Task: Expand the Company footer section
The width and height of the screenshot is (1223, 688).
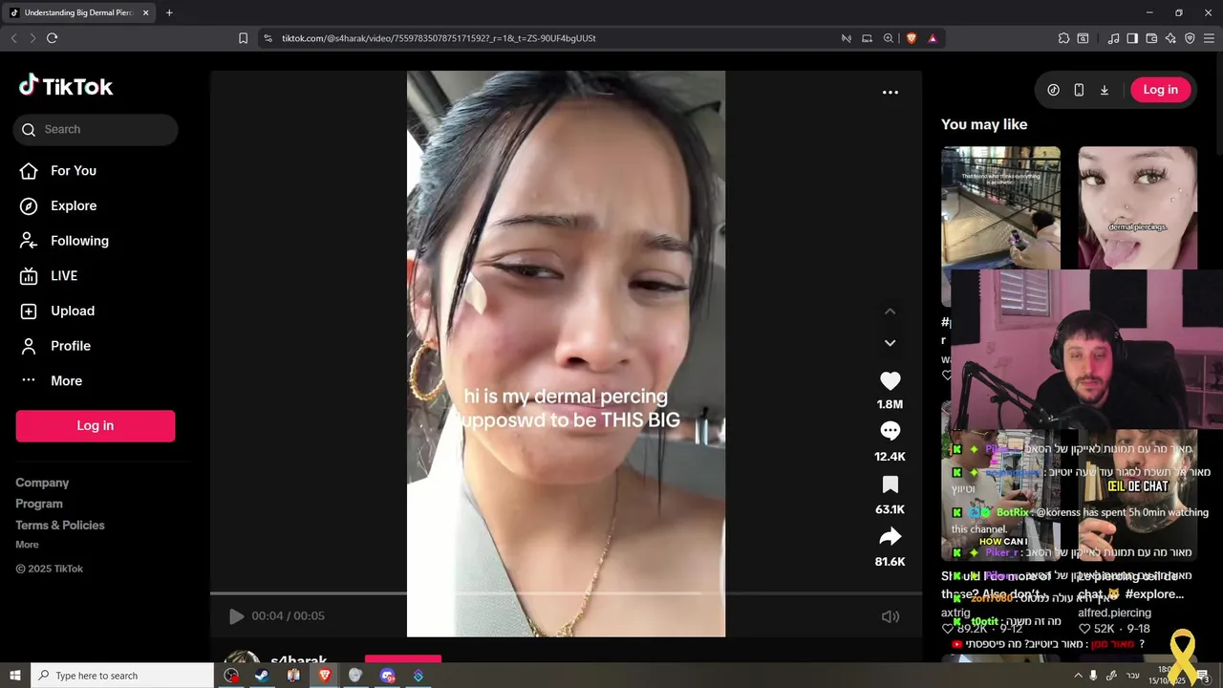Action: (42, 483)
